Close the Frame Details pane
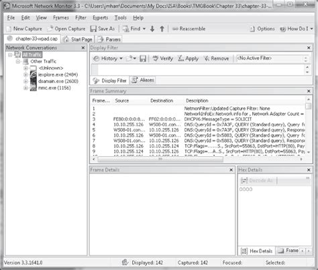Image resolution: width=318 pixels, height=270 pixels. (x=231, y=170)
